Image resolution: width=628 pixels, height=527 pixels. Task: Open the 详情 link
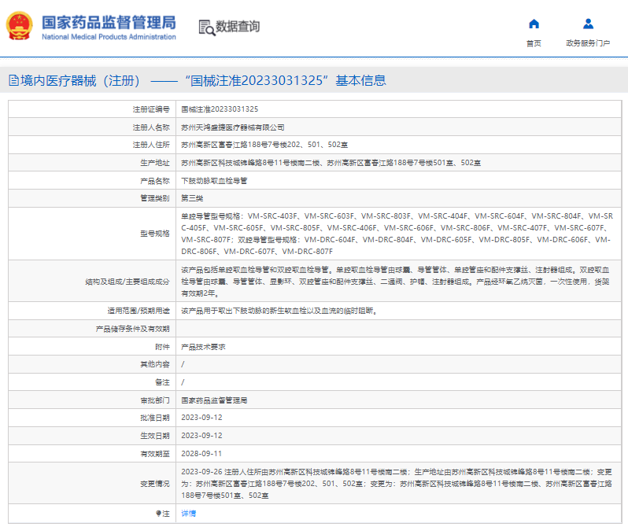click(x=188, y=514)
